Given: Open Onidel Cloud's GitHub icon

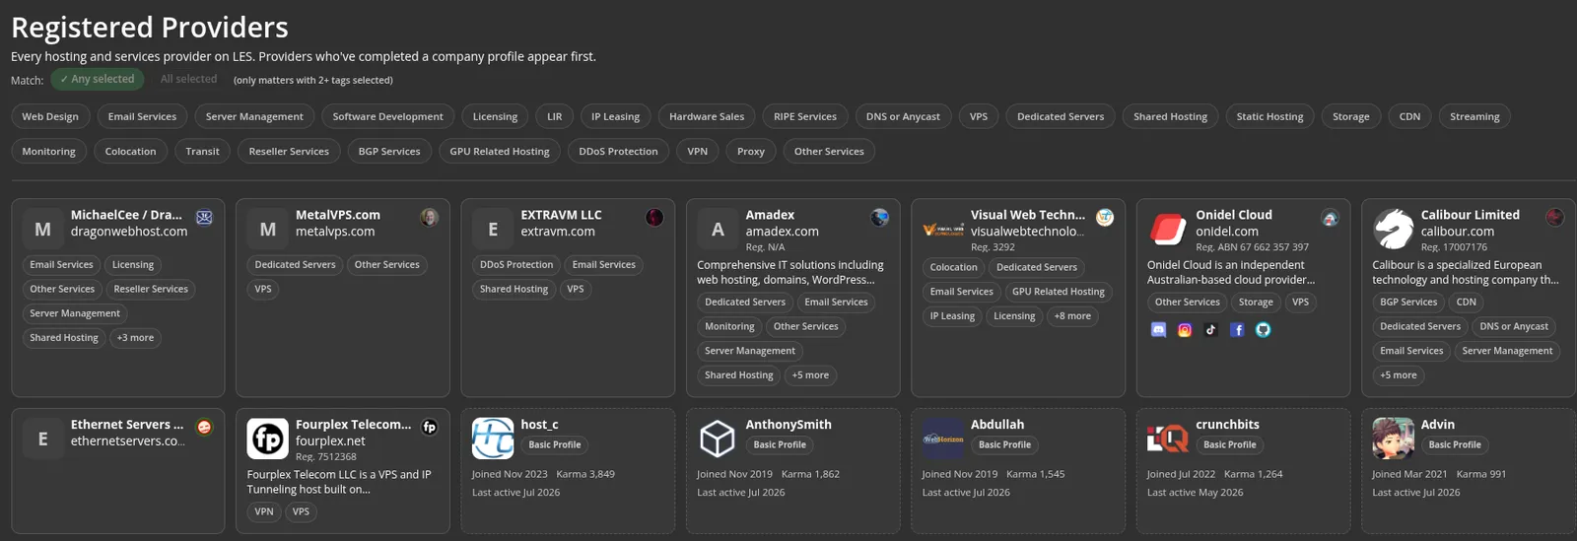Looking at the screenshot, I should 1263,330.
